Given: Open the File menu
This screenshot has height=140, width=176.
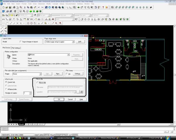Looking at the screenshot, I should coord(4,4).
